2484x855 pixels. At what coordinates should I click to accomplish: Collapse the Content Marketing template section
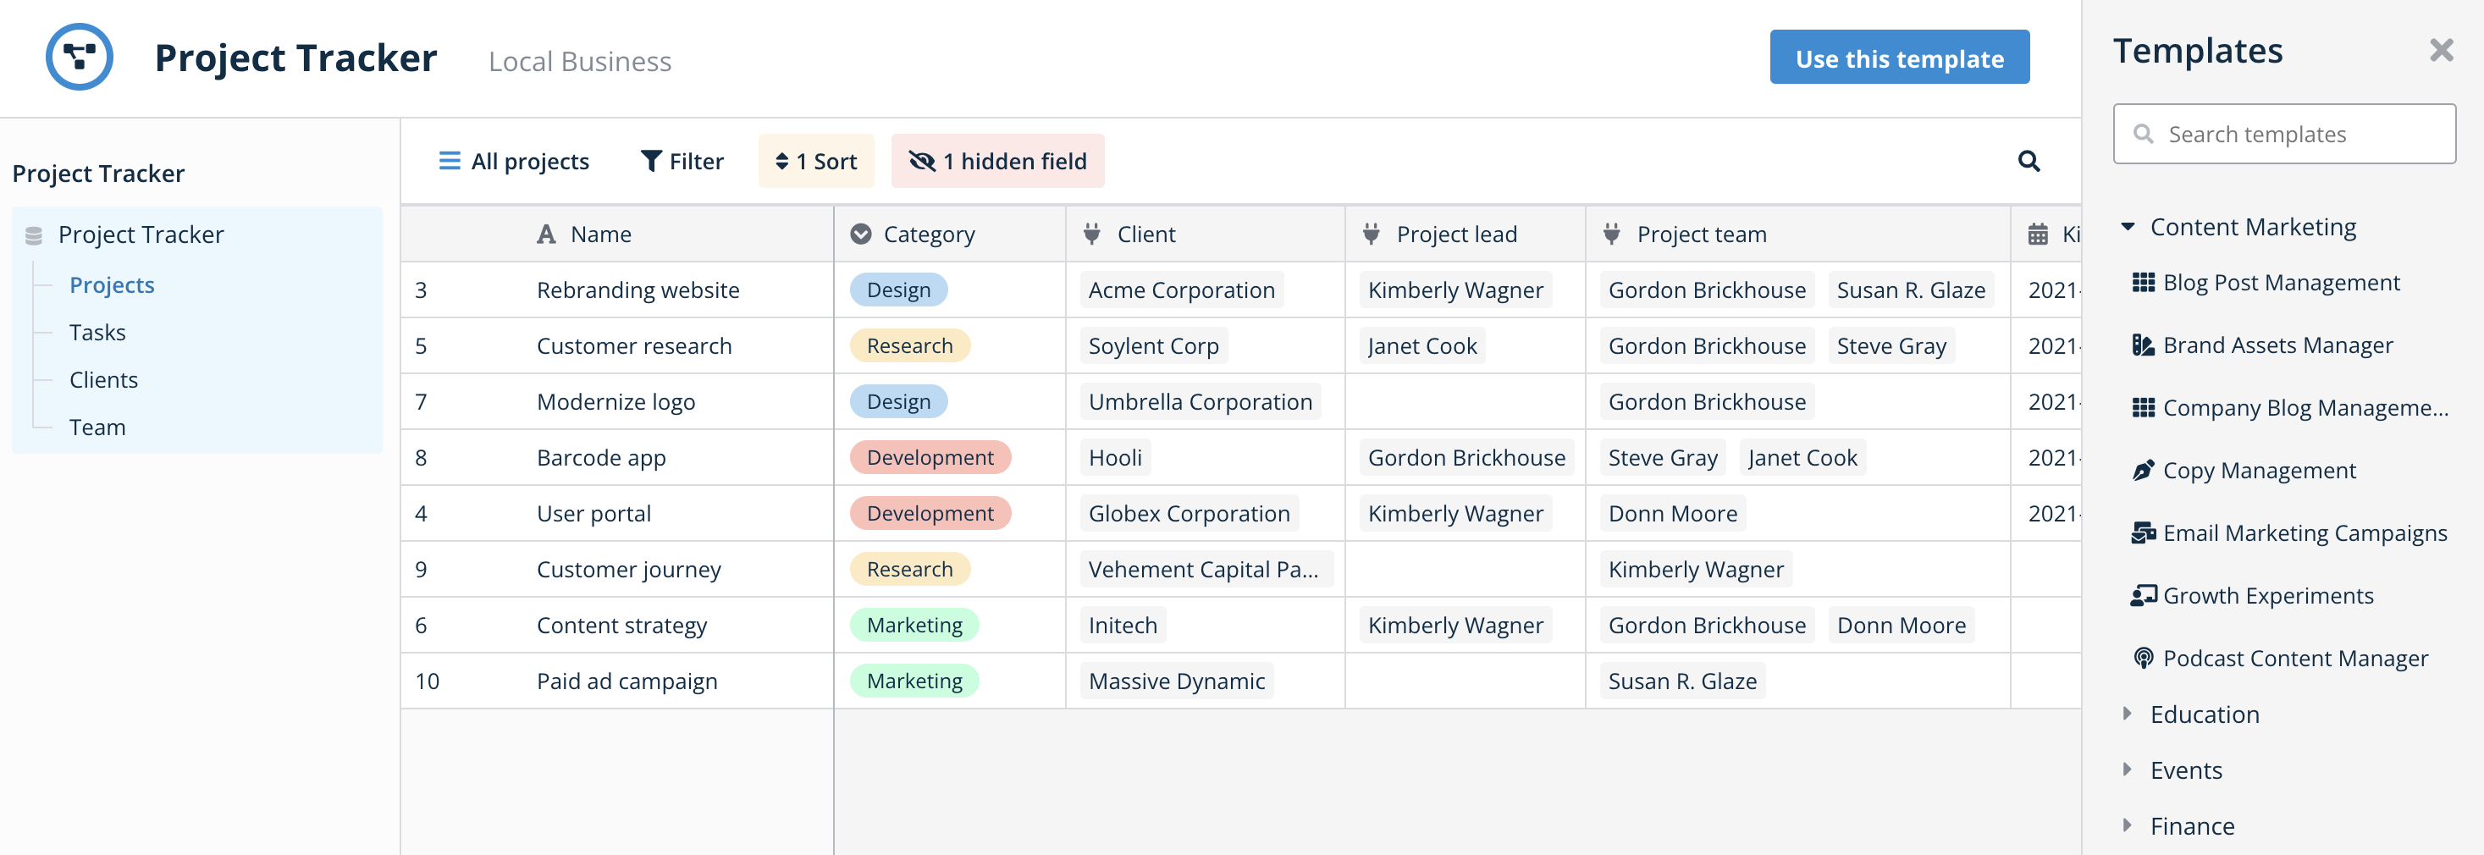(x=2128, y=227)
